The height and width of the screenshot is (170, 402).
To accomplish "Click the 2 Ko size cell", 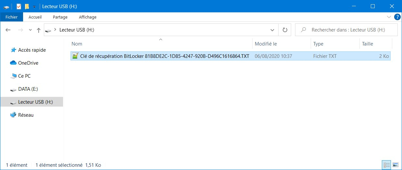I will coord(384,56).
